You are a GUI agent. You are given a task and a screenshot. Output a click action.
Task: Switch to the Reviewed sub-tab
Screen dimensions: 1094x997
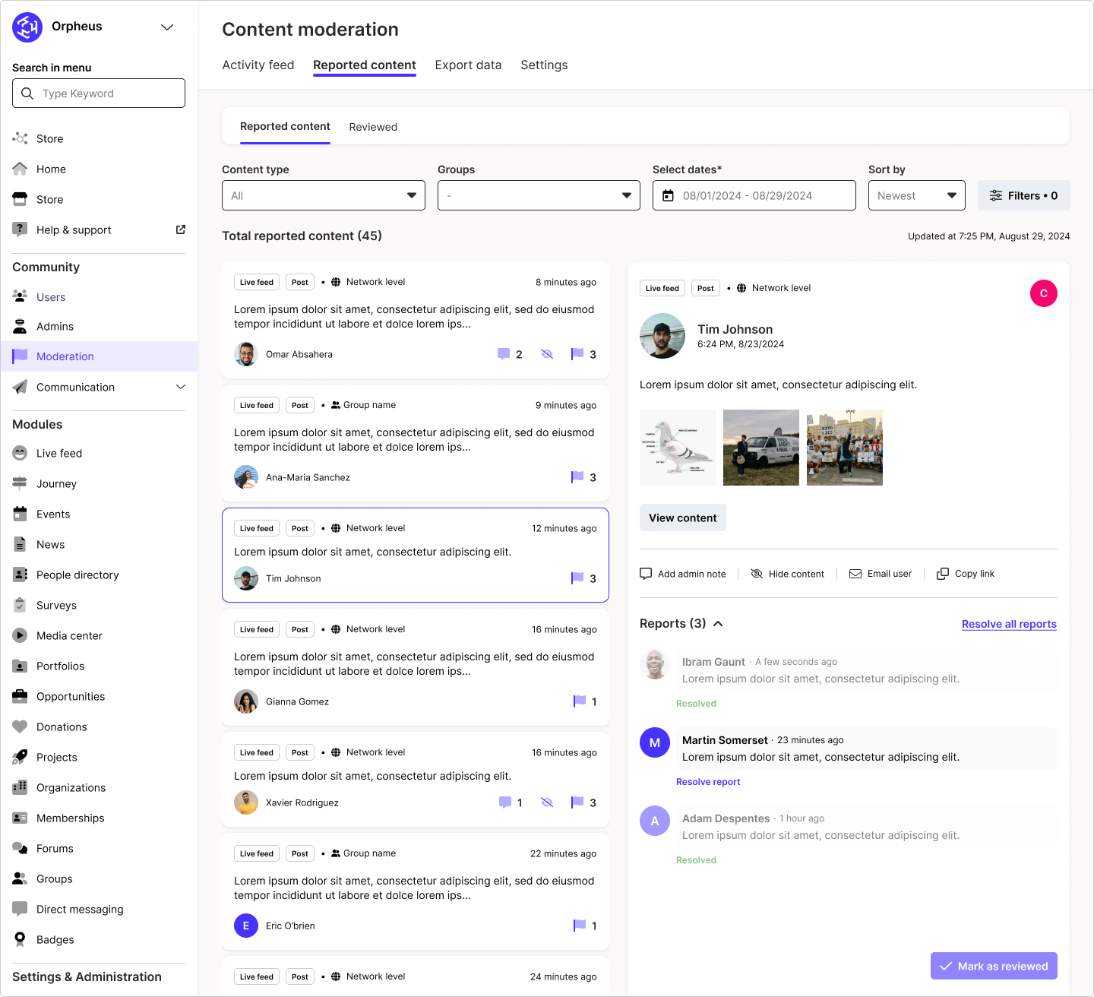(x=373, y=127)
